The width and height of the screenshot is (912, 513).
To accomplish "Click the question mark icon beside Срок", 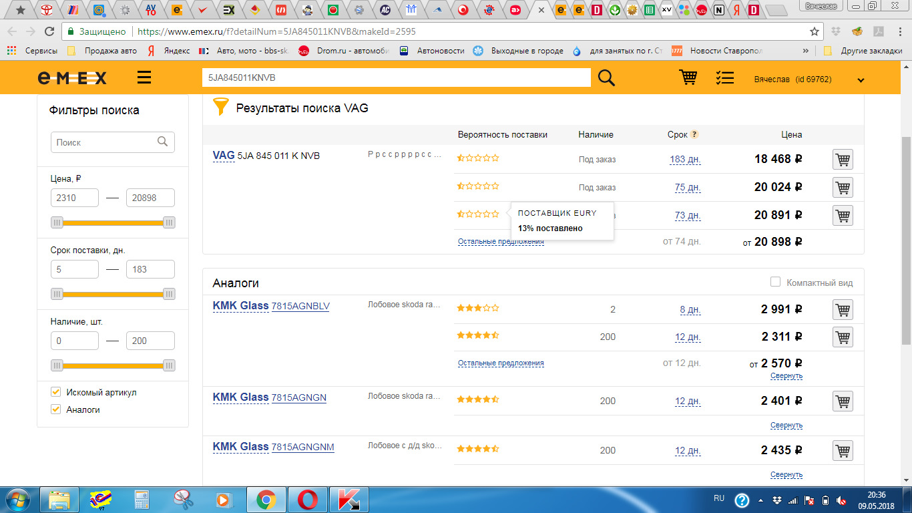I will [x=694, y=134].
